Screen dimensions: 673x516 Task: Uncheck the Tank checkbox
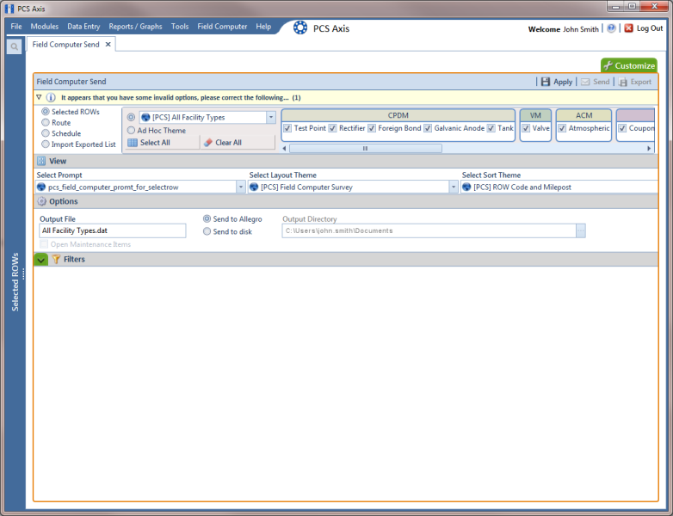491,128
